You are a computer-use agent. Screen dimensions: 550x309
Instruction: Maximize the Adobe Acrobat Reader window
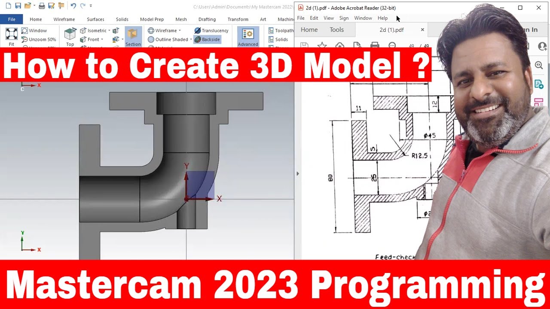(520, 8)
